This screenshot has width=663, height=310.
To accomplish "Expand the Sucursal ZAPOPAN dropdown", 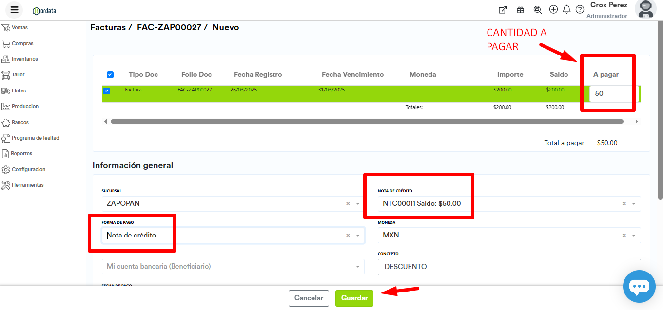I will (x=358, y=204).
